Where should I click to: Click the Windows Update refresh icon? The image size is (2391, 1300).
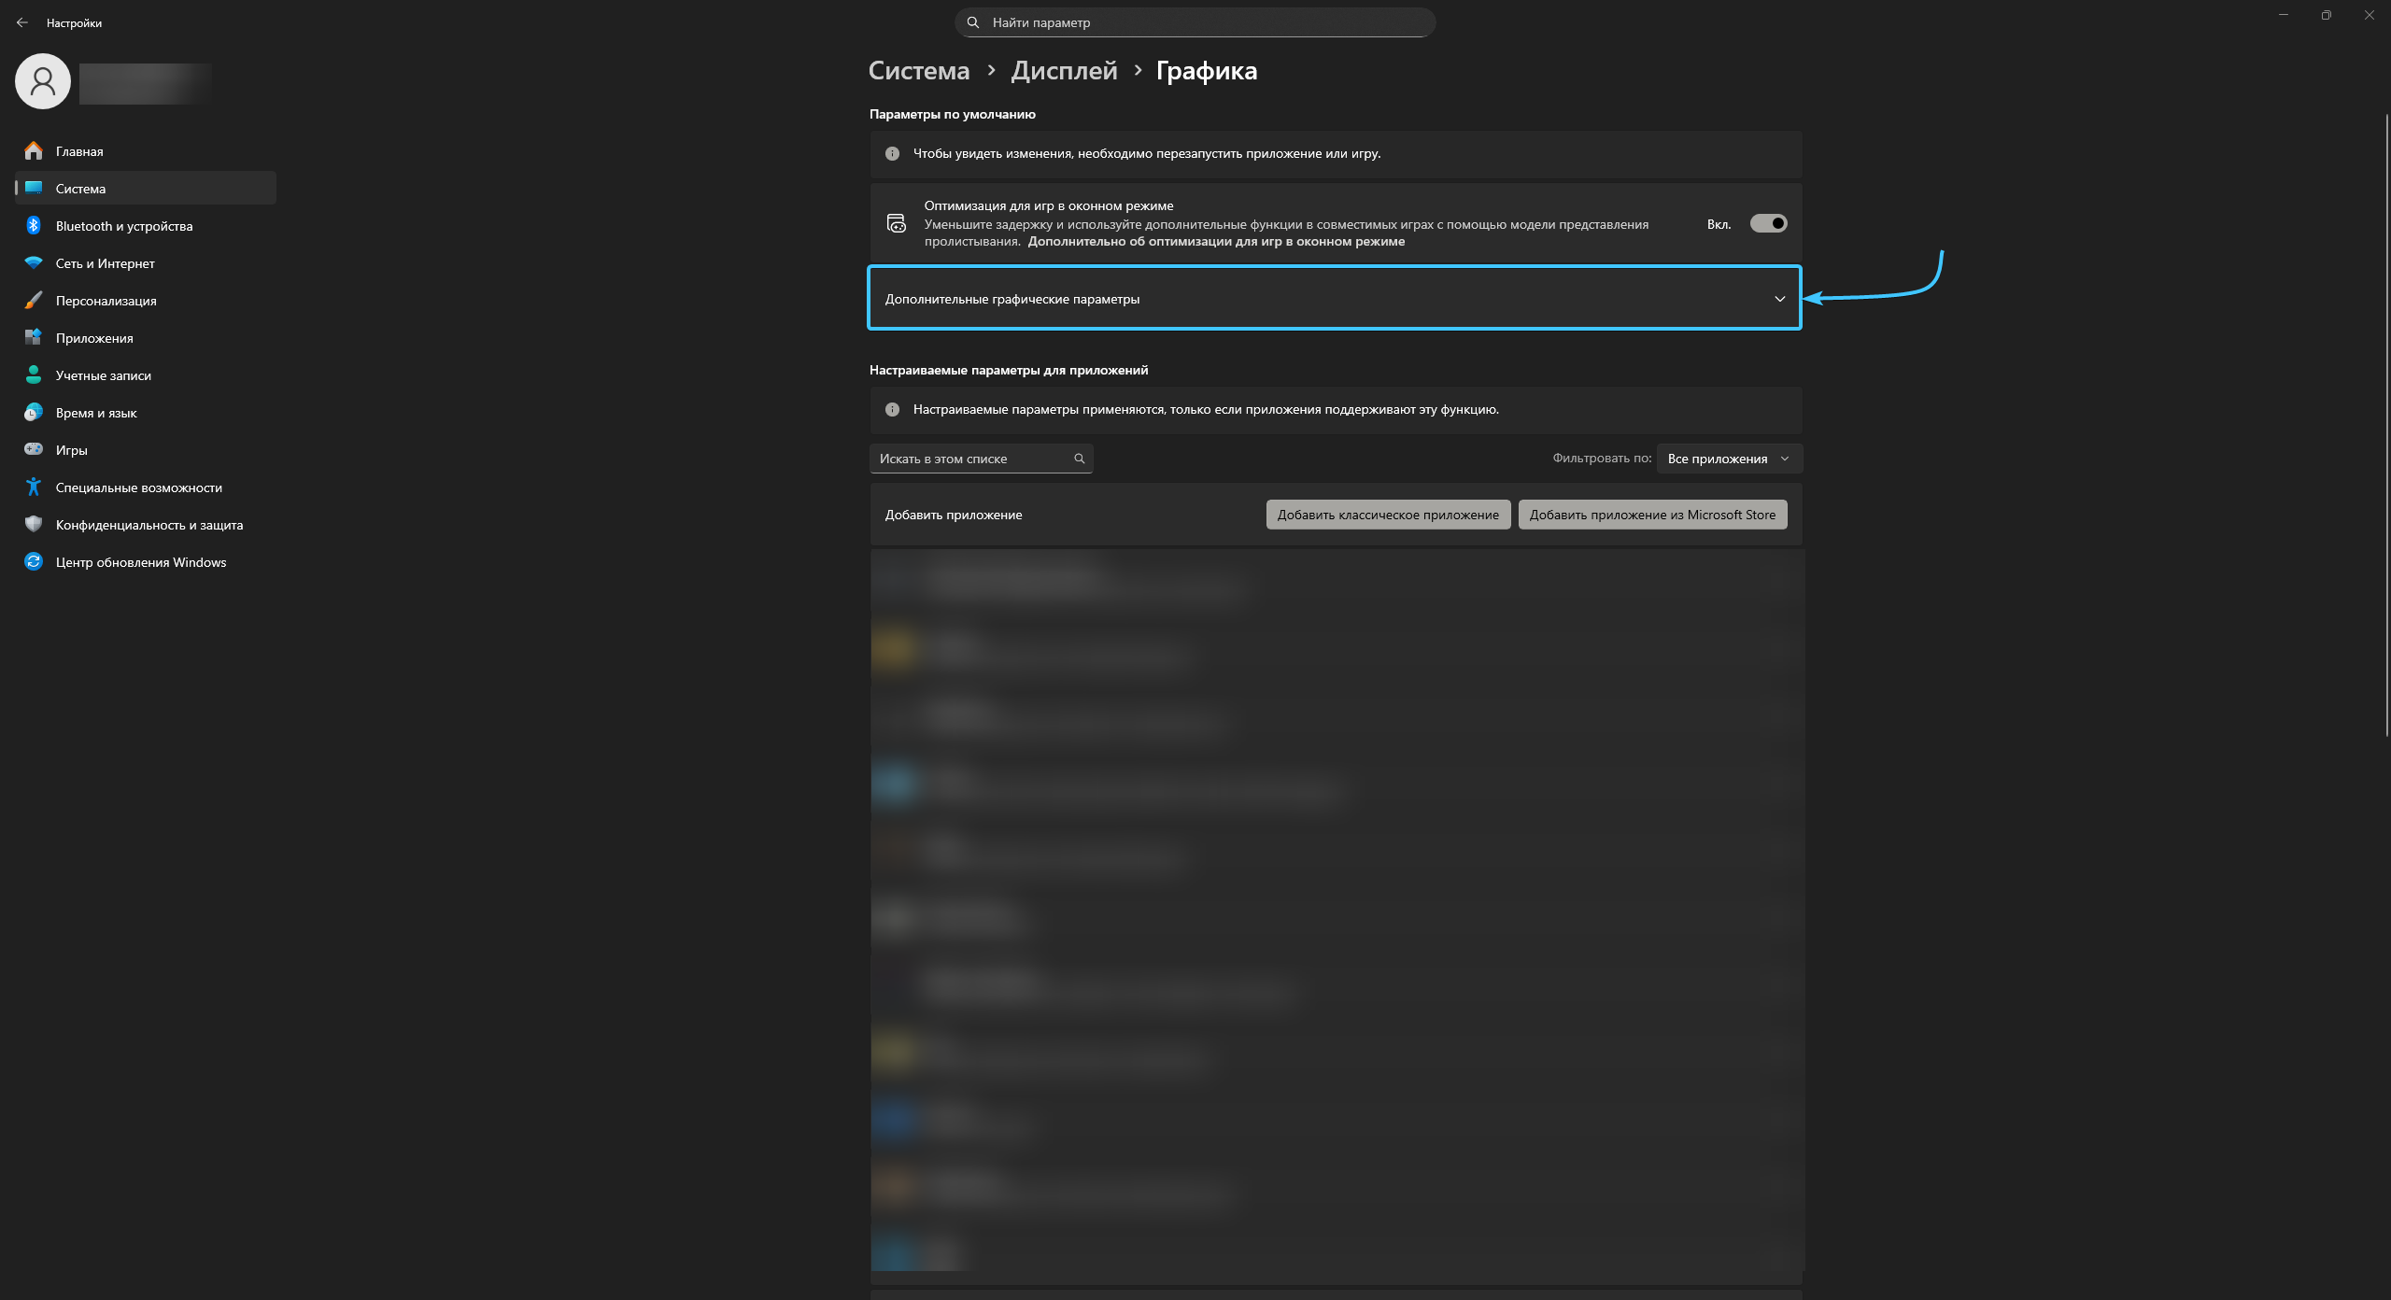pos(34,562)
